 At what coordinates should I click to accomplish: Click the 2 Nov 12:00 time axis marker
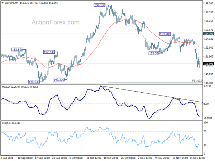(145, 158)
